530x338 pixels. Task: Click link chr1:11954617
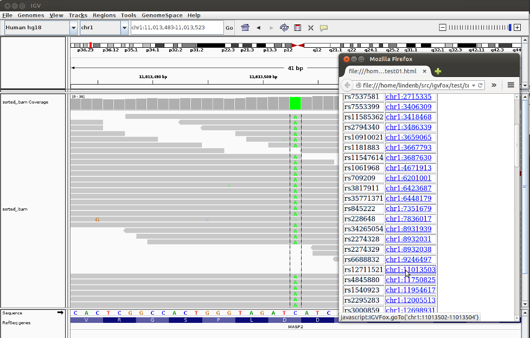pos(410,290)
